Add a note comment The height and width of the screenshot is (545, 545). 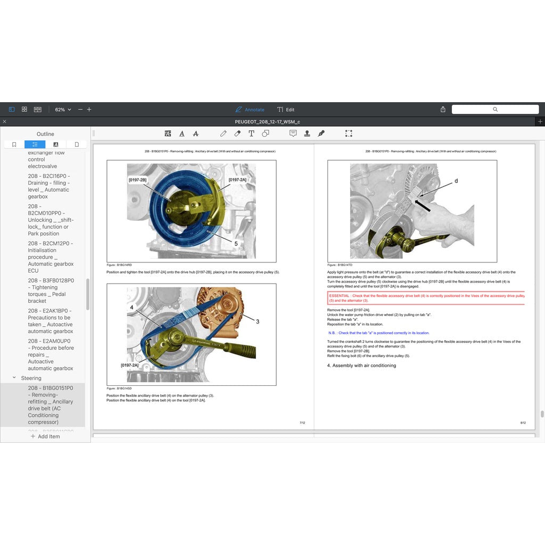(x=293, y=134)
